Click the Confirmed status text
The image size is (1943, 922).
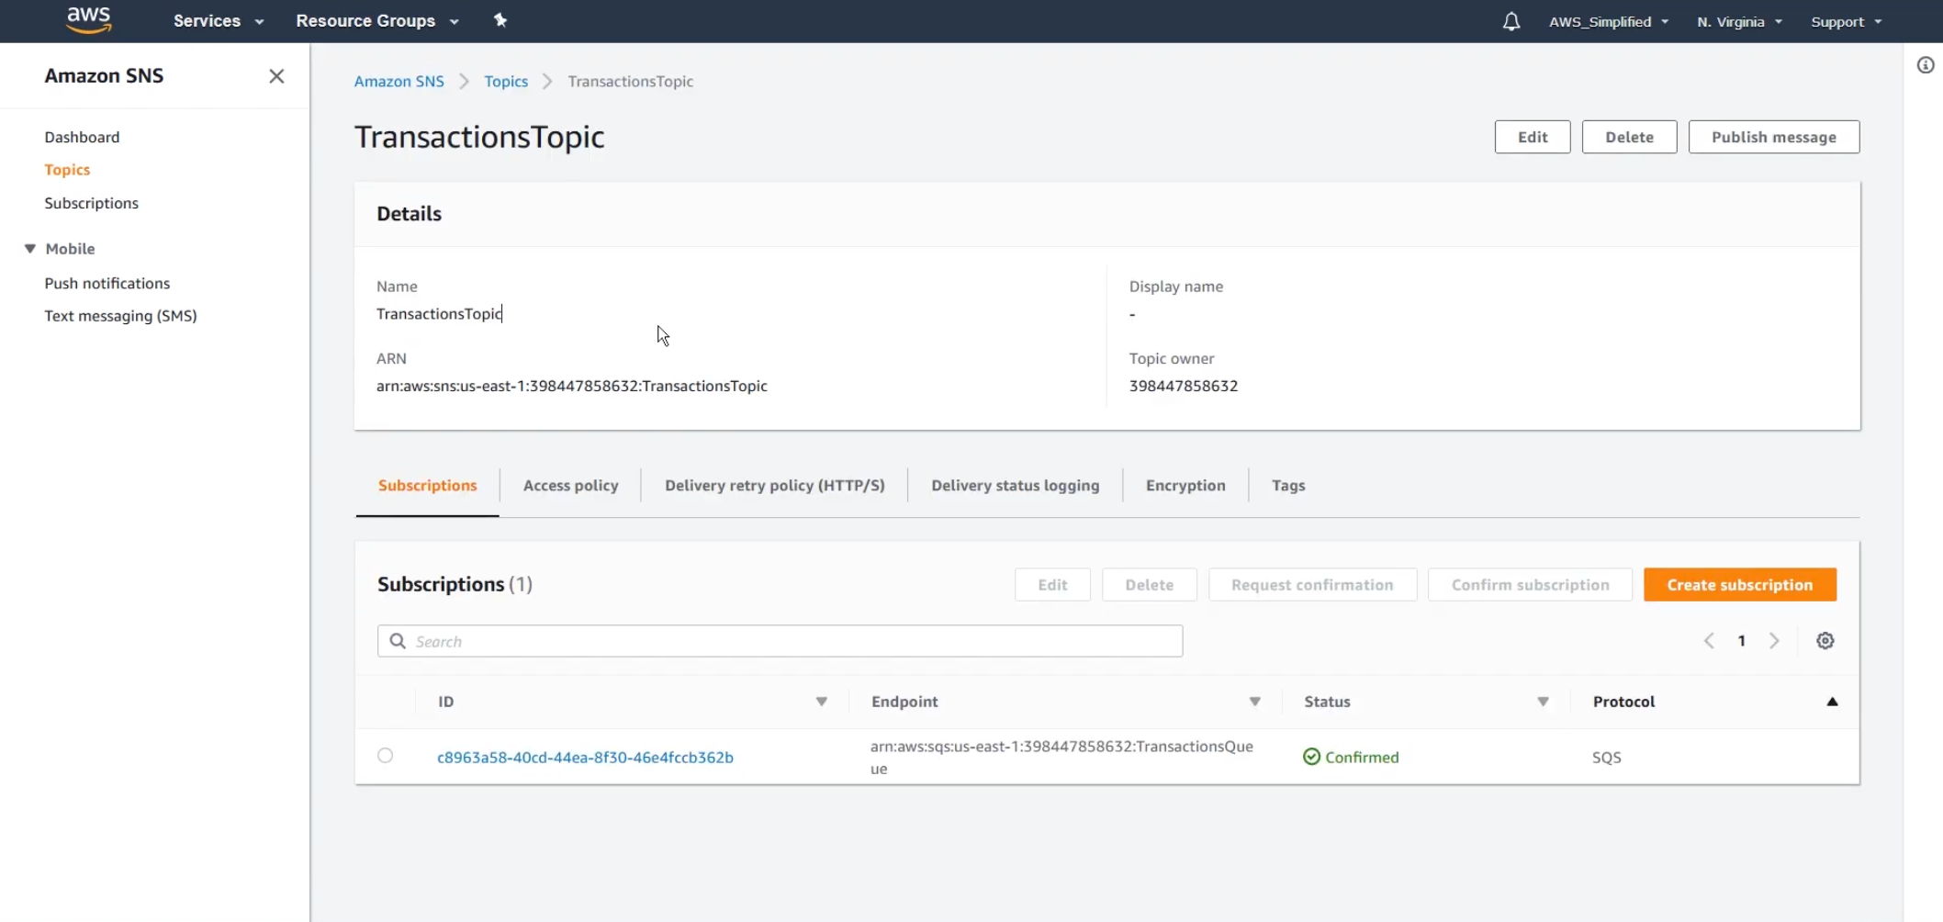[1362, 758]
